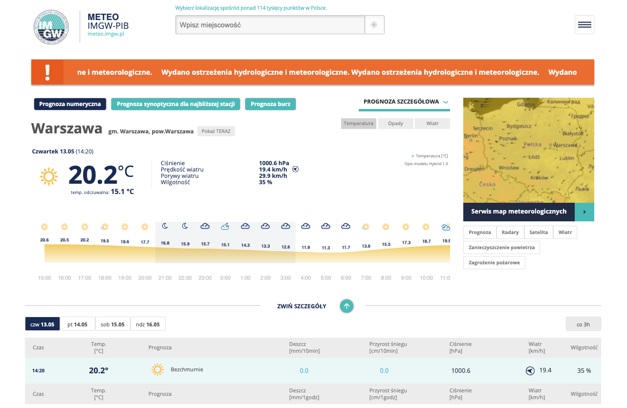Click the meteo.imgw.pl link
The height and width of the screenshot is (408, 627).
click(x=106, y=34)
